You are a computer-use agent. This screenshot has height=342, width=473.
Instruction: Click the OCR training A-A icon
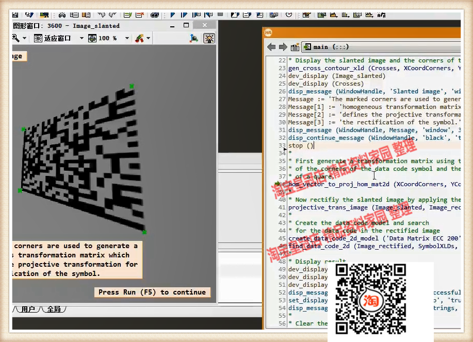click(x=381, y=14)
